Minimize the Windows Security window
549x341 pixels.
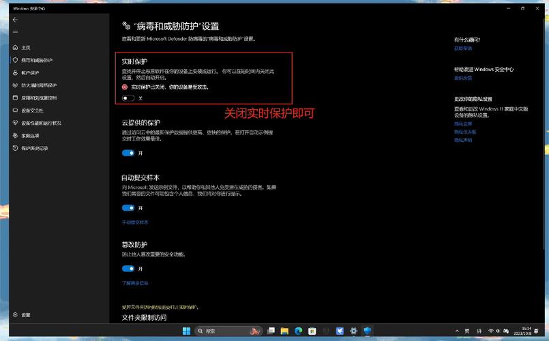tap(508, 8)
